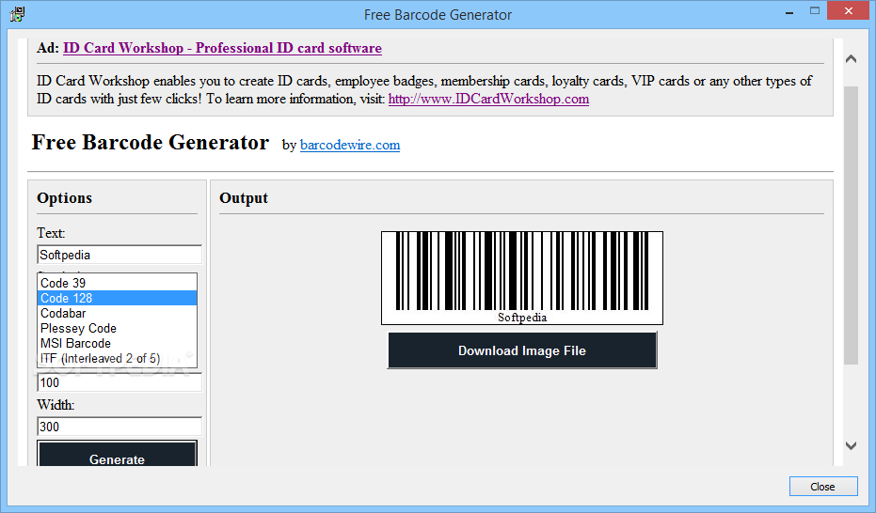
Task: Maximize the Free Barcode Generator window
Action: (x=815, y=11)
